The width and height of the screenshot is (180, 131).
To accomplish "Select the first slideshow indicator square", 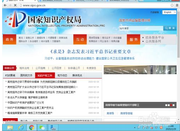I will point(166,105).
